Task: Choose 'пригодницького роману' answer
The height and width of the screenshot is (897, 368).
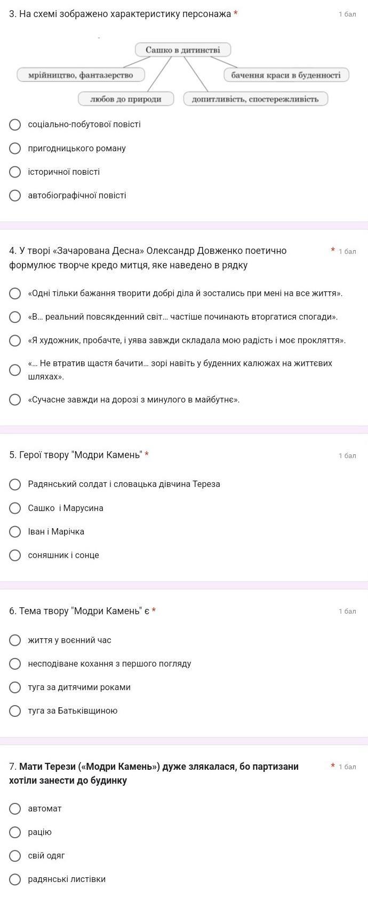Action: (15, 148)
